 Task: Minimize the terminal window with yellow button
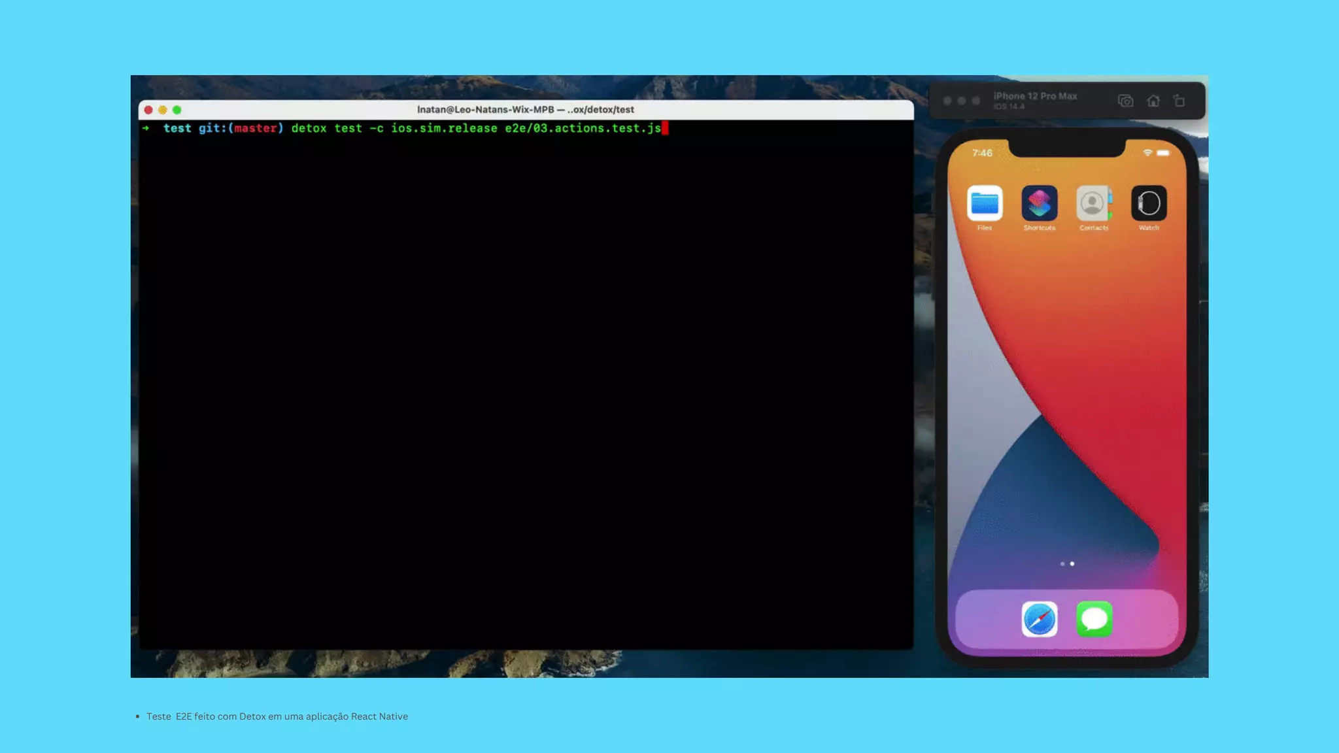[x=163, y=110]
